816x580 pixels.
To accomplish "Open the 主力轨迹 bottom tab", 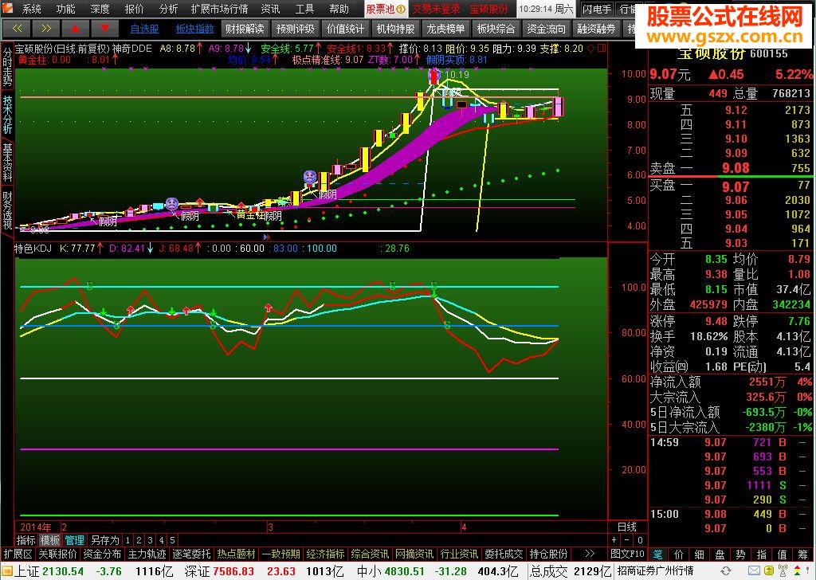I will coord(147,554).
